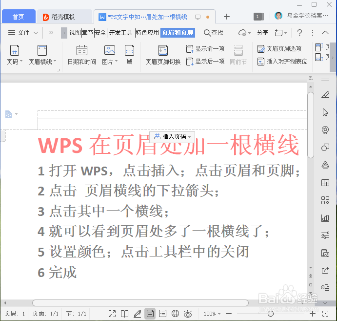Image resolution: width=337 pixels, height=321 pixels.
Task: Open the bar chart icon in right sidebar
Action: pos(325,218)
